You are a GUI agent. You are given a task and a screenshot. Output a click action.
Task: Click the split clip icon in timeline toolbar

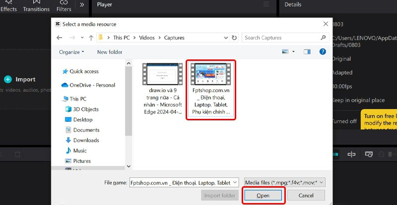pyautogui.click(x=351, y=154)
